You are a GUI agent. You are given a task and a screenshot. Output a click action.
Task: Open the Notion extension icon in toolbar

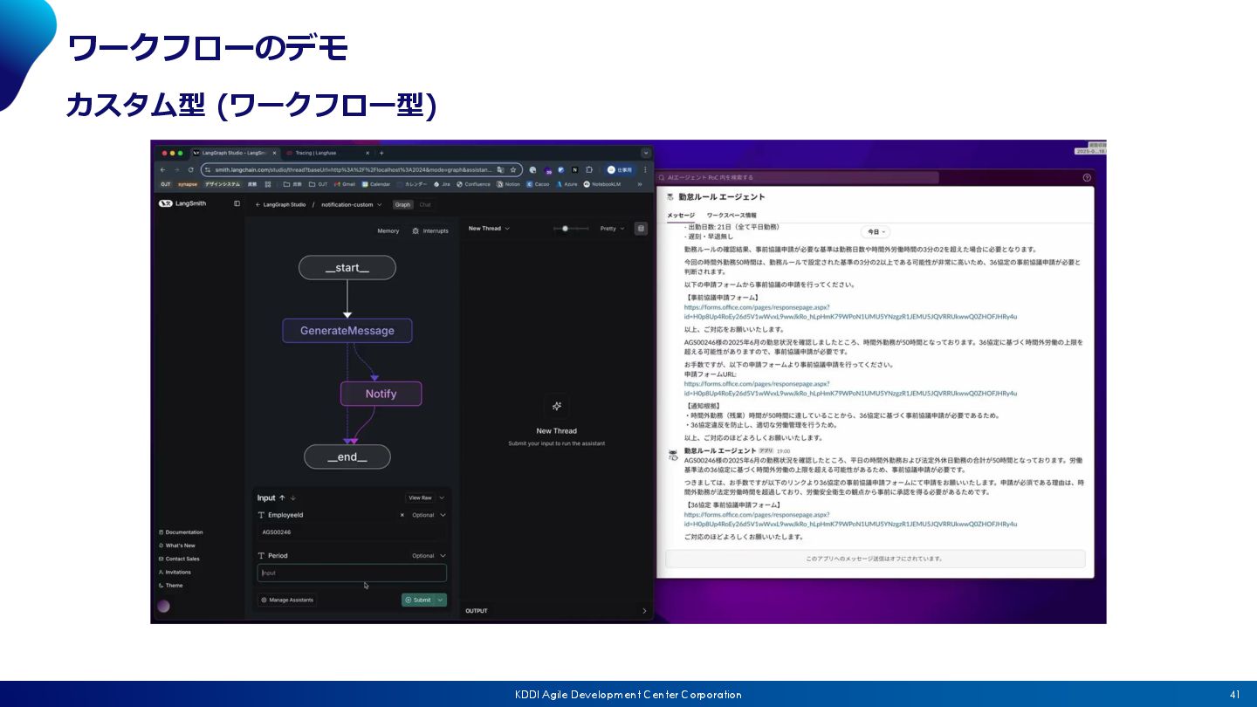tap(574, 169)
